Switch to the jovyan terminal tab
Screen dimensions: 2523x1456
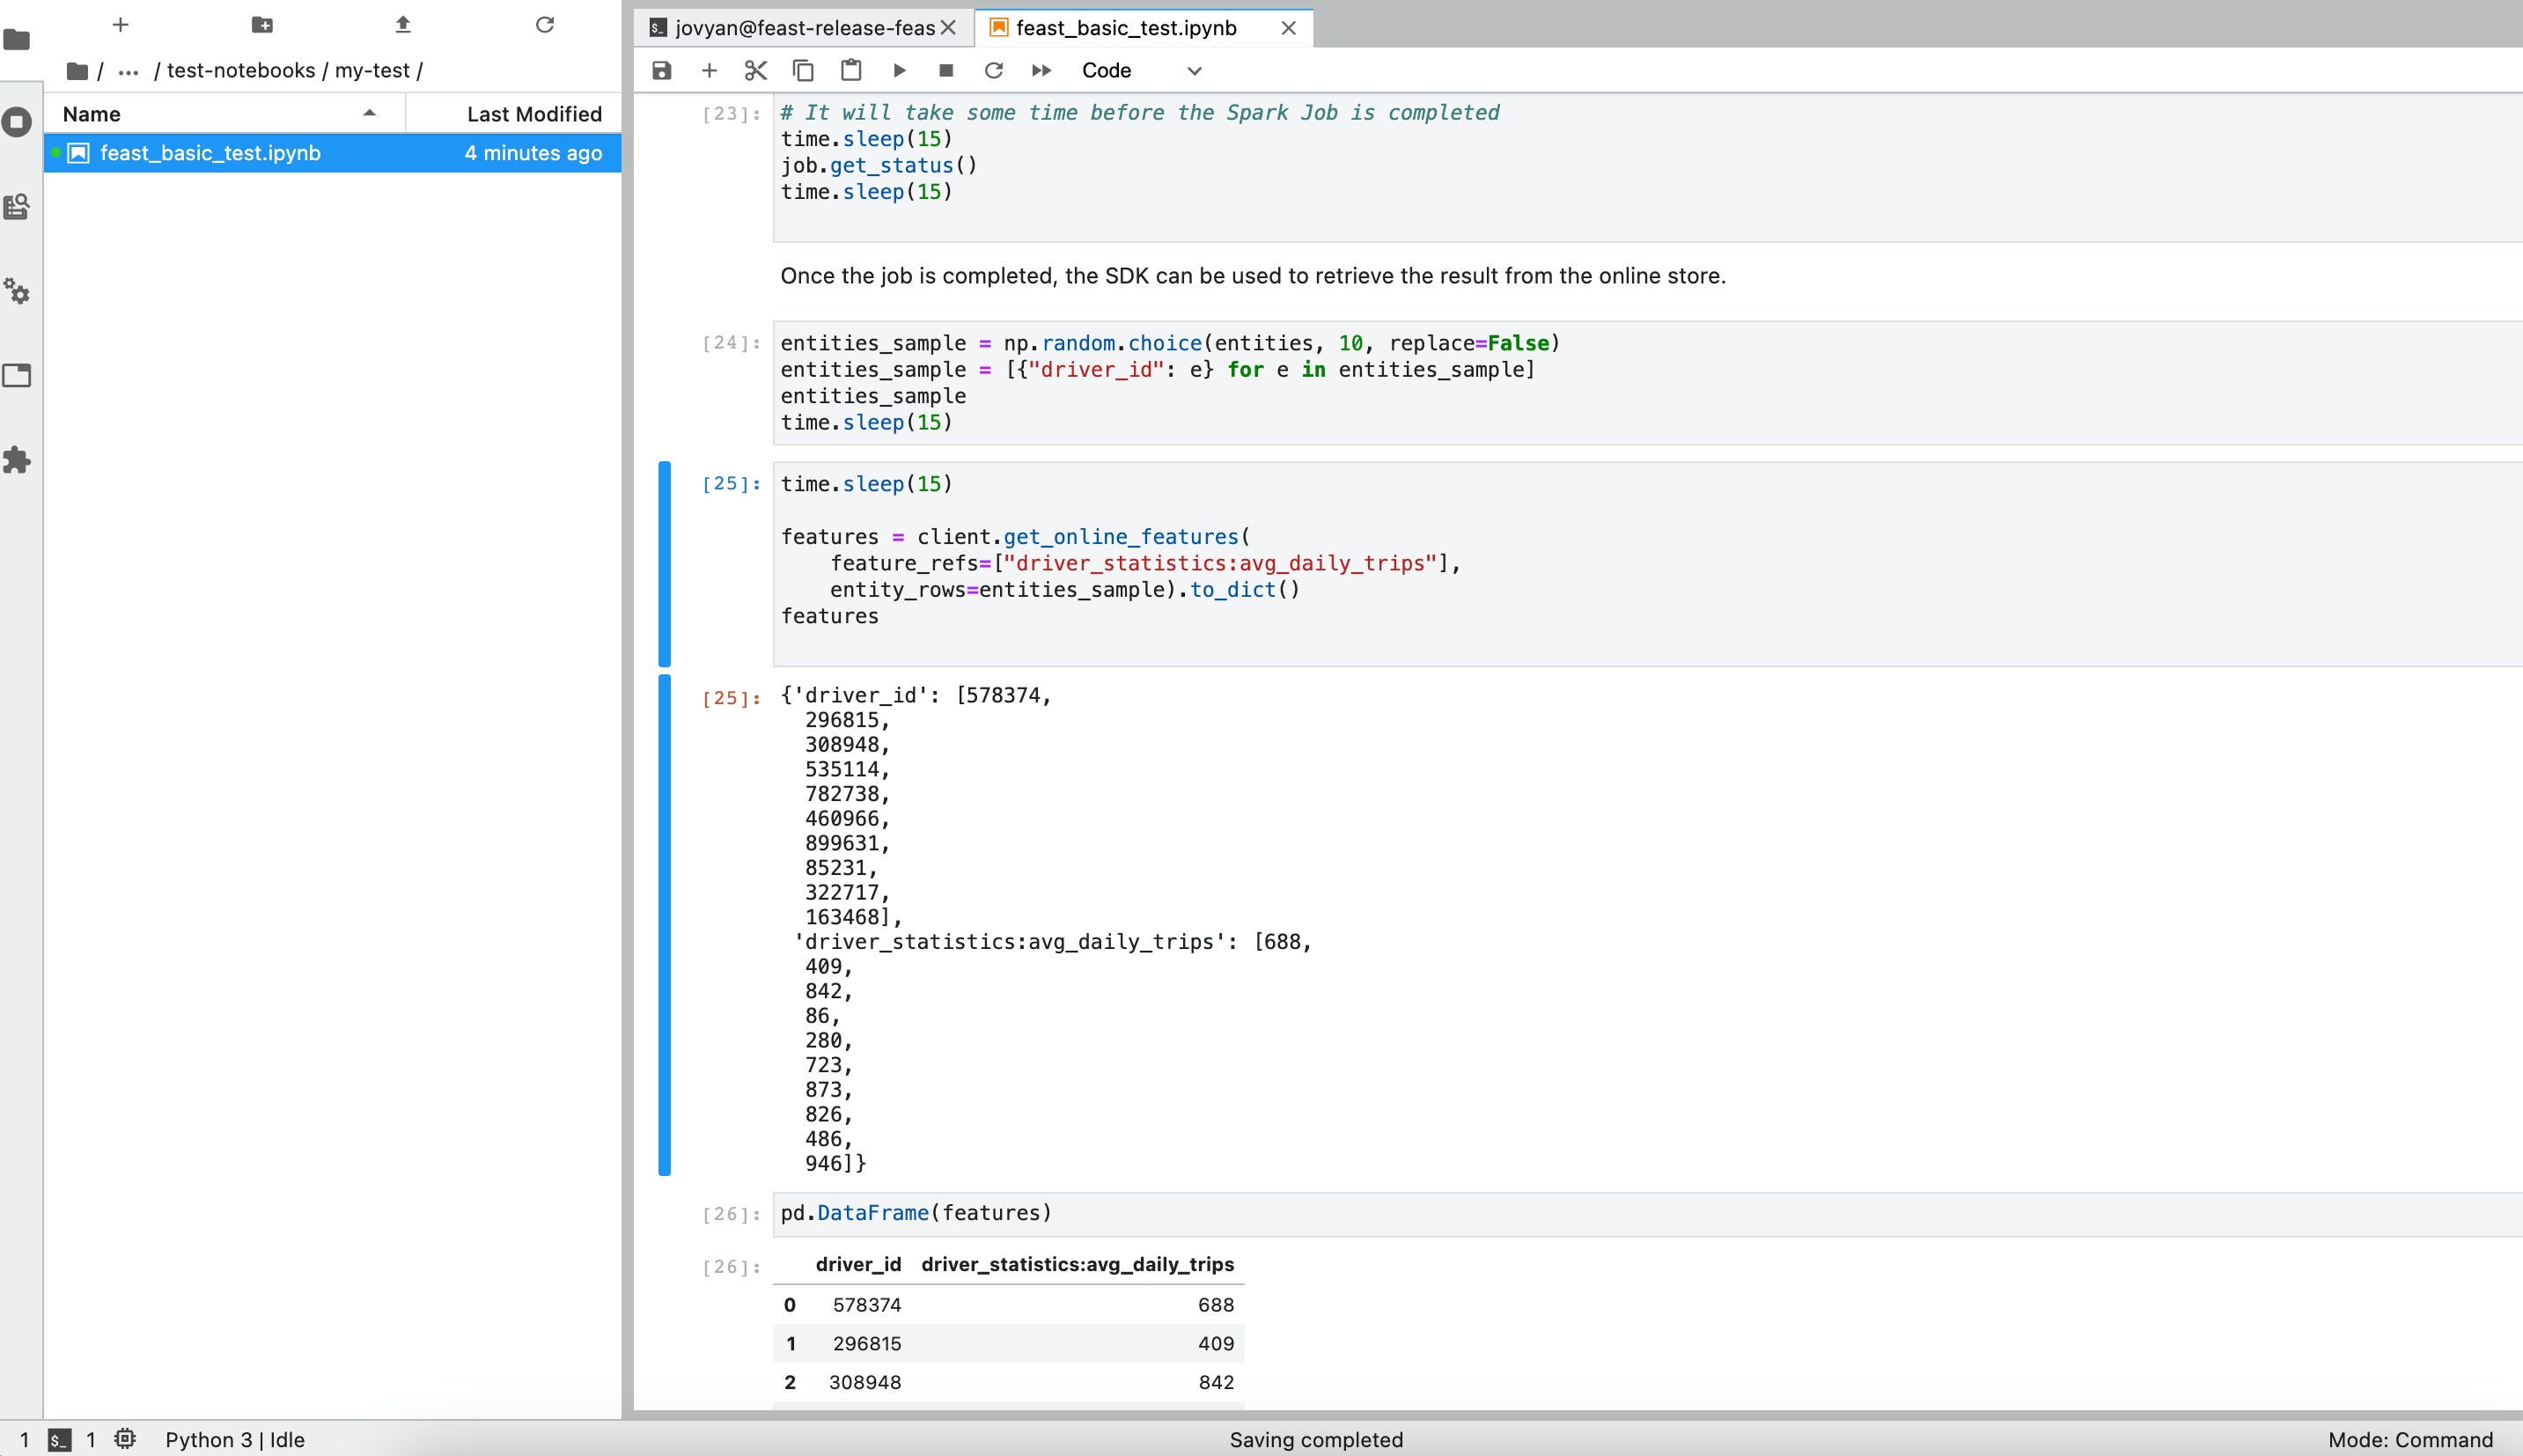click(793, 28)
